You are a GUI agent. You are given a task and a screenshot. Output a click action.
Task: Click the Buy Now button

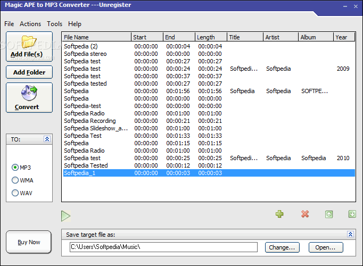coord(29,242)
